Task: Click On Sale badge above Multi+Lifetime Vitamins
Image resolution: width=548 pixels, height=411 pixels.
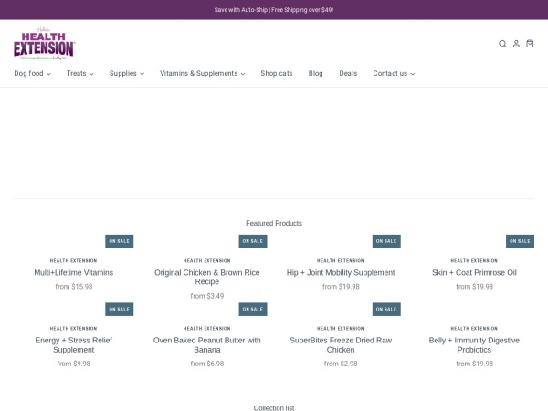Action: 119,241
